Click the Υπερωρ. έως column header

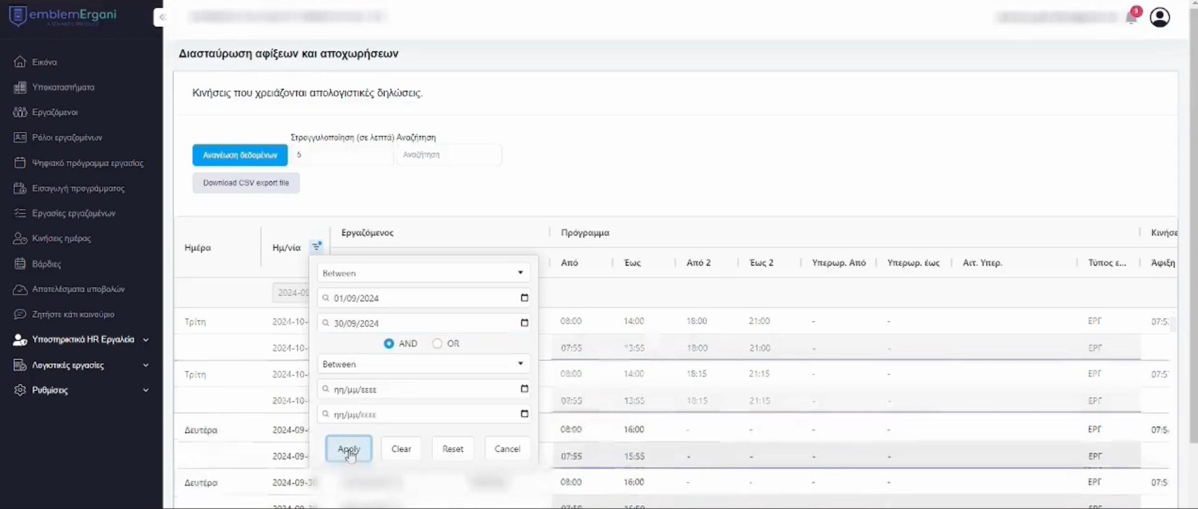point(913,262)
